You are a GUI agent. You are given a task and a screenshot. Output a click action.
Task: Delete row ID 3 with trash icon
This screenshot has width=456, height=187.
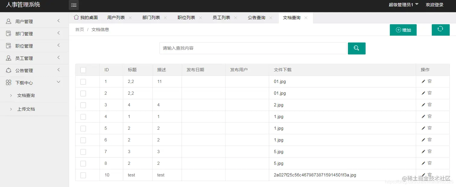point(430,105)
